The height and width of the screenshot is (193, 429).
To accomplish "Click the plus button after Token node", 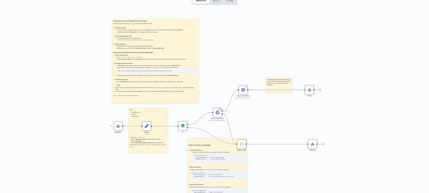I will 320,90.
